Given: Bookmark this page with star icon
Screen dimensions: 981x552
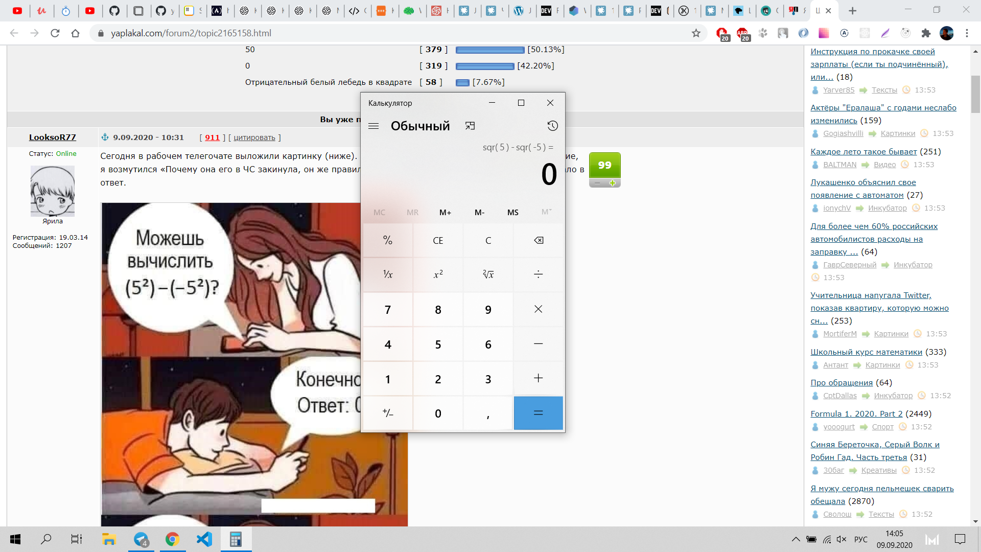Looking at the screenshot, I should point(696,33).
